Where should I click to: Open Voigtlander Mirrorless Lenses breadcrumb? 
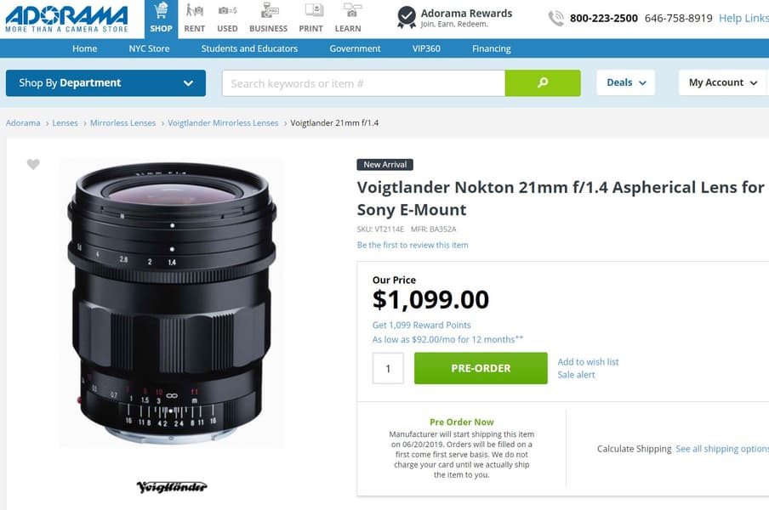[223, 123]
